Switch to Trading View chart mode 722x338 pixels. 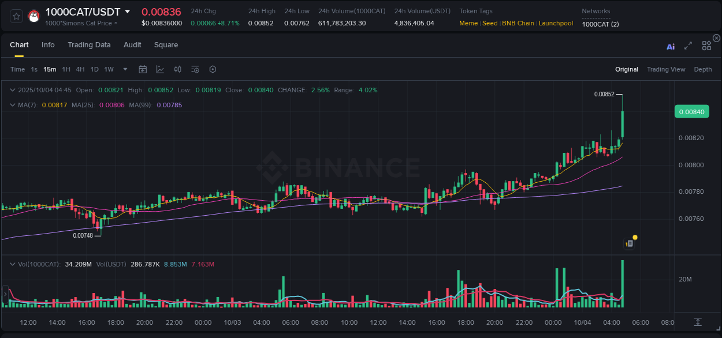click(x=666, y=69)
